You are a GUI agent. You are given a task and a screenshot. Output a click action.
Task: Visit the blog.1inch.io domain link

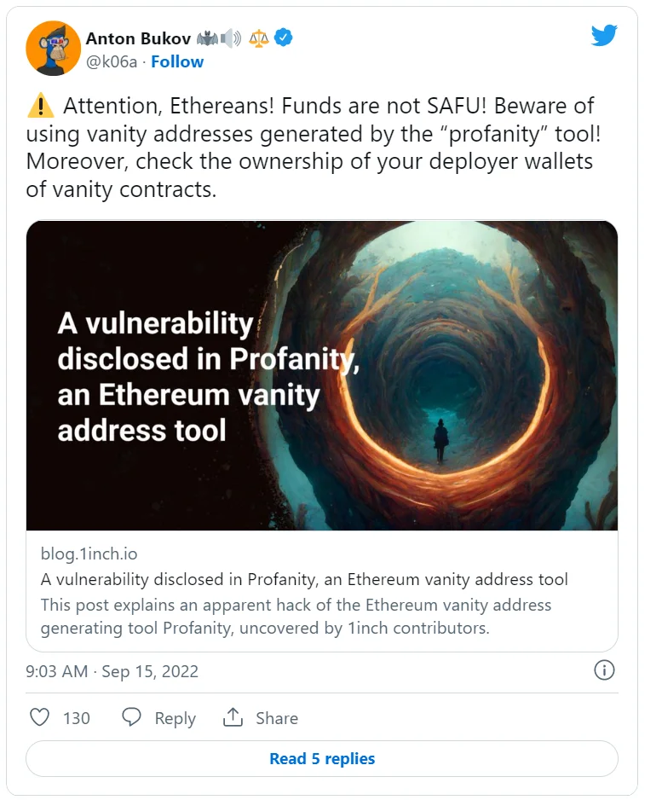point(89,554)
